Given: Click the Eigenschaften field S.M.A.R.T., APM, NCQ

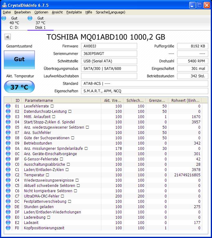Looking at the screenshot, I should pos(145,91).
